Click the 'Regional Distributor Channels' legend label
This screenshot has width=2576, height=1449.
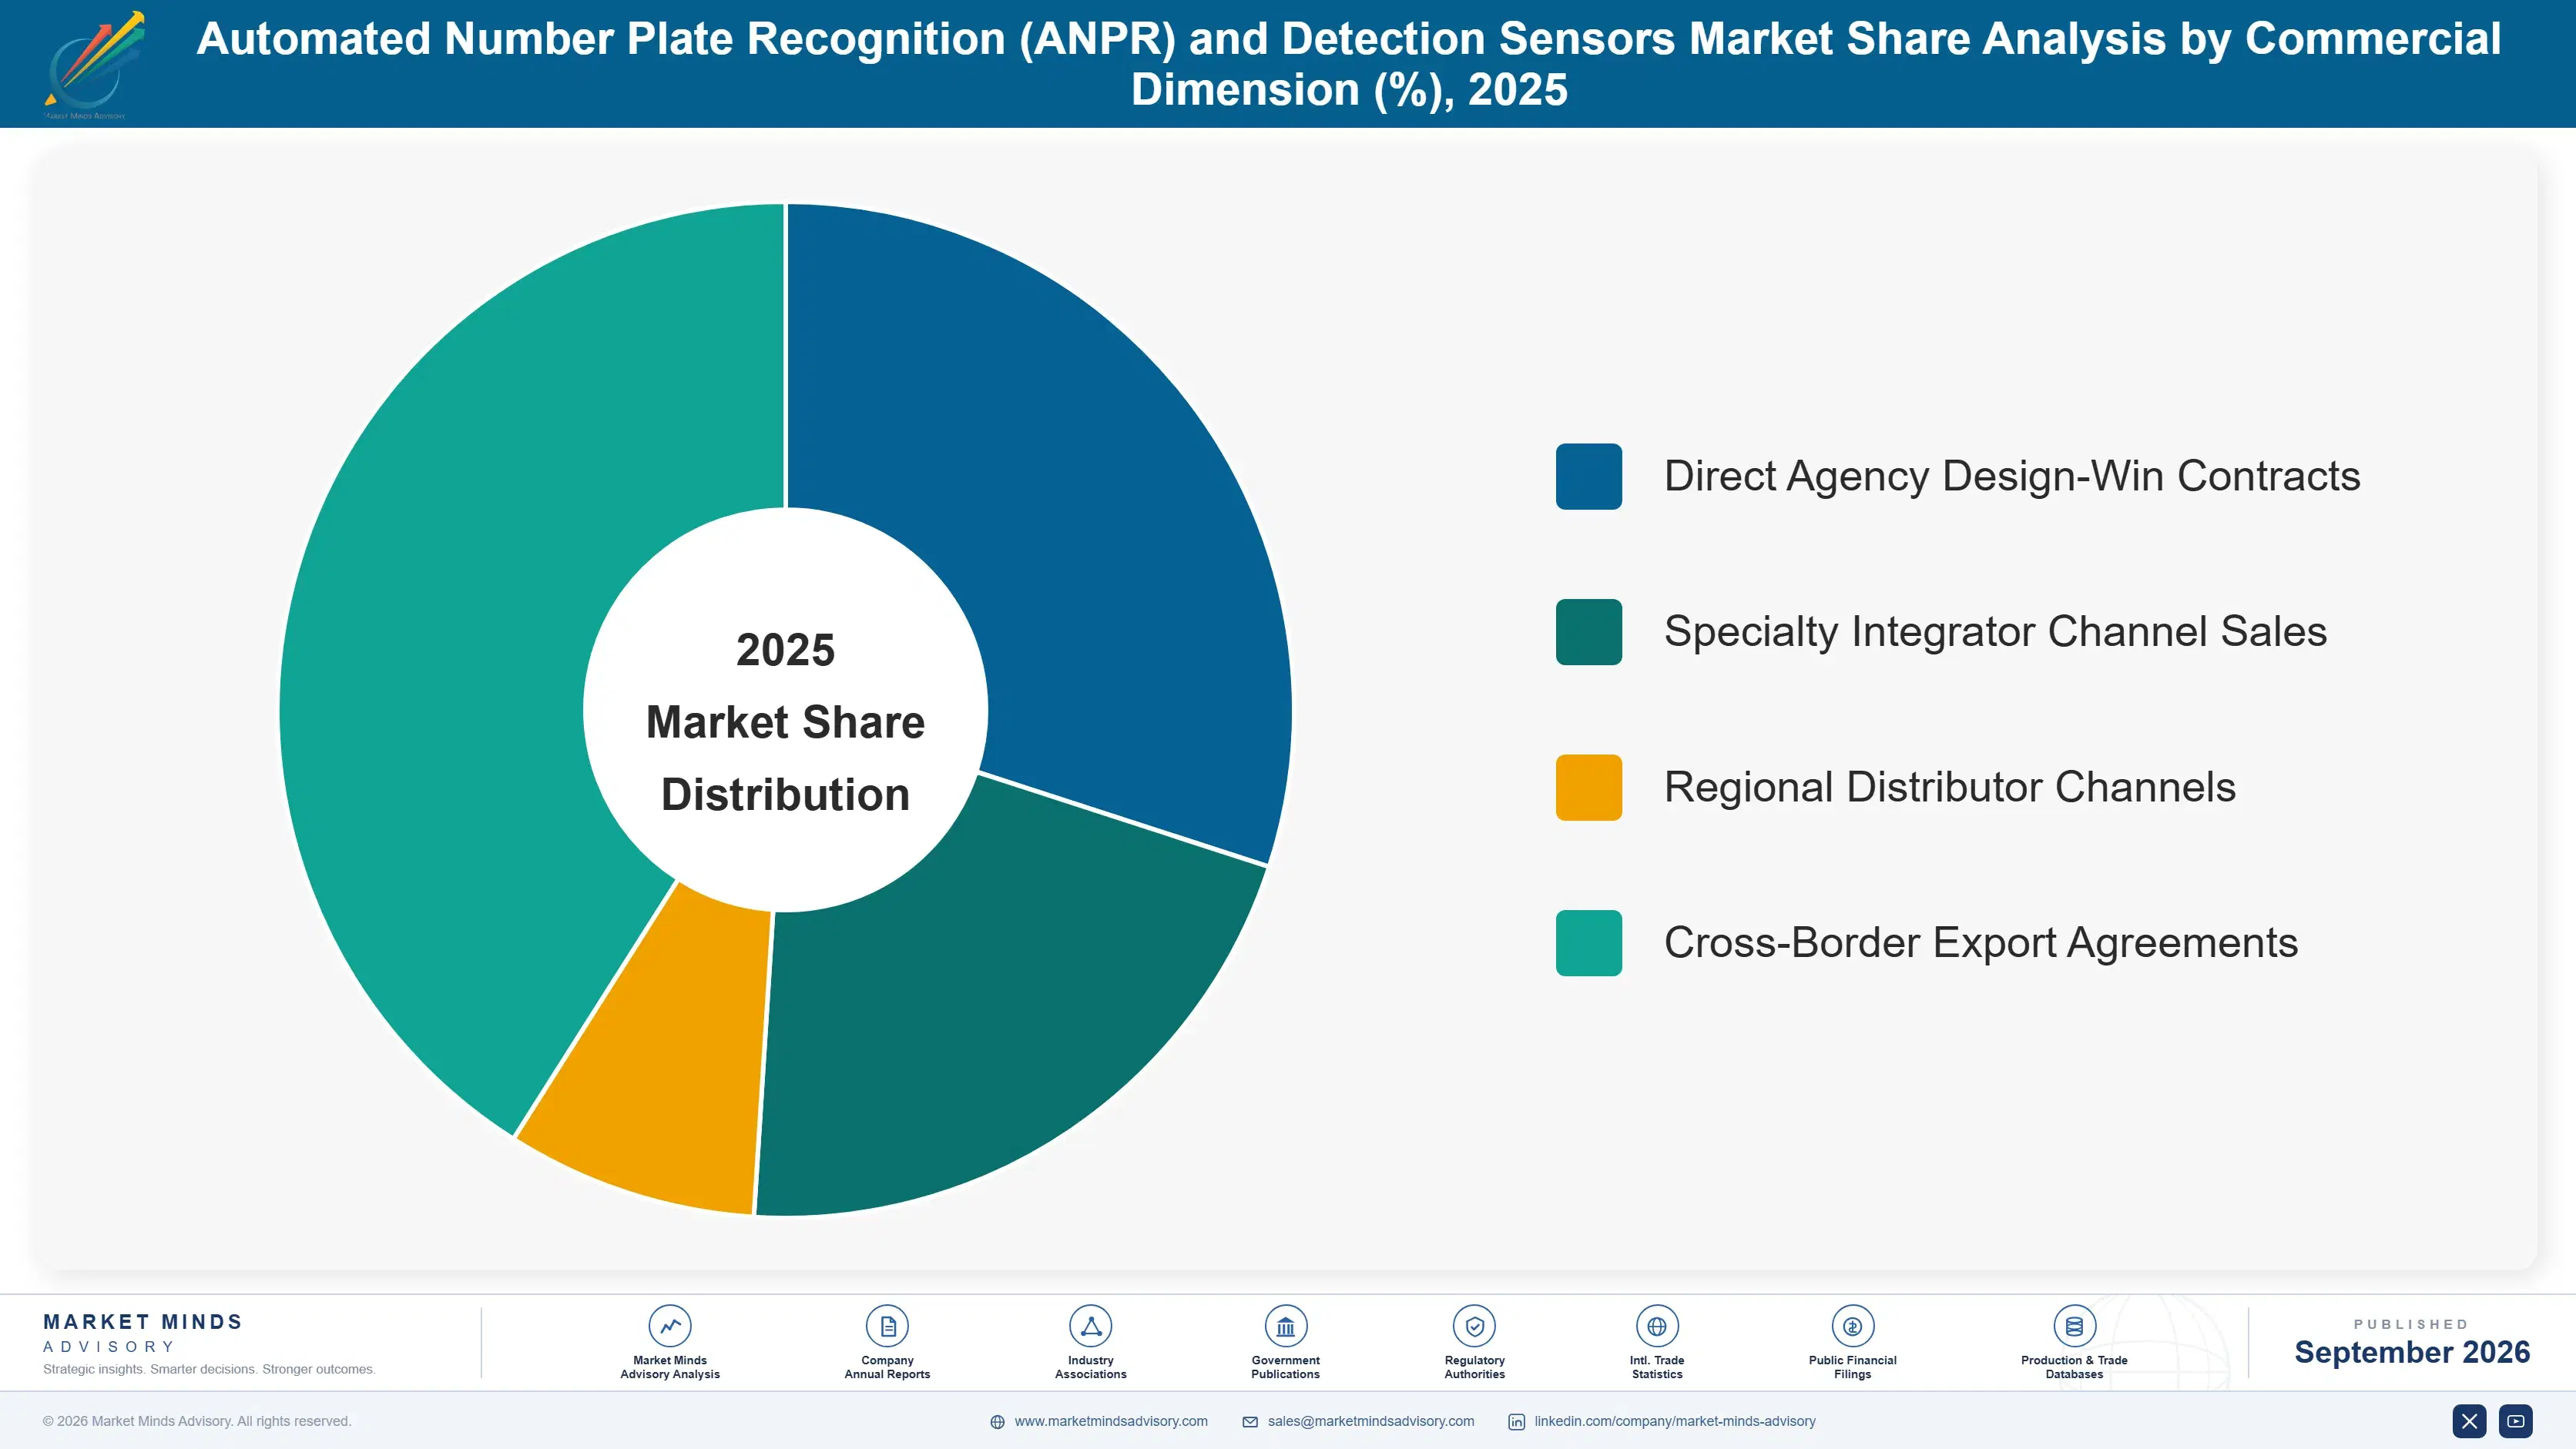tap(1949, 788)
